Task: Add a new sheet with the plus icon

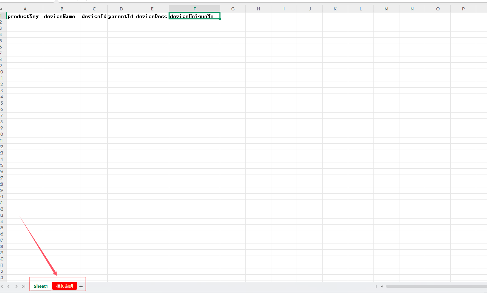Action: (x=81, y=286)
